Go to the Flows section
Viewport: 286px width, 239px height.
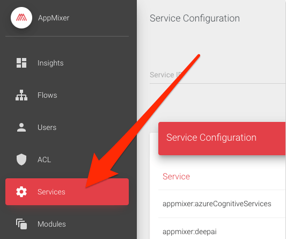coord(67,95)
